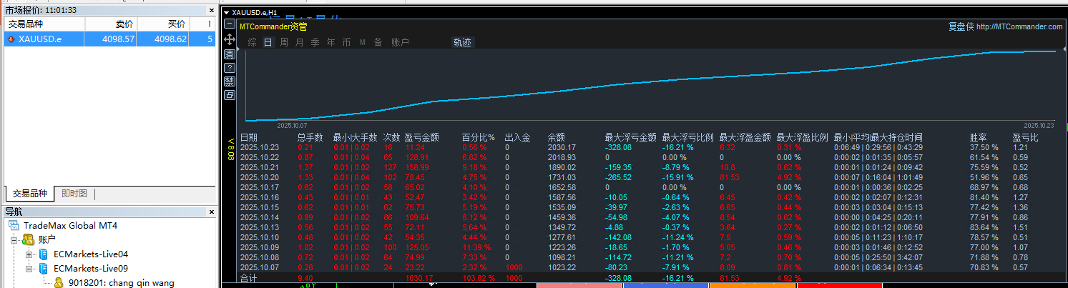Click the XAUUSD.e red arrow symbol icon
This screenshot has width=1068, height=288.
[11, 39]
